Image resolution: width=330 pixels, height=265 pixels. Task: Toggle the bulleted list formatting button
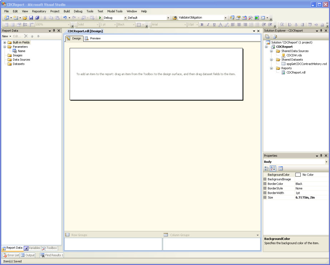(x=257, y=24)
